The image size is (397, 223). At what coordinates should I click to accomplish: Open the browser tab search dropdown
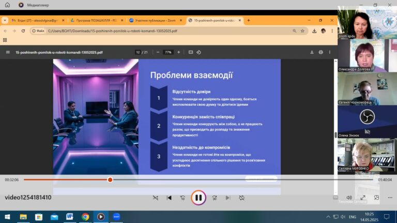5,20
